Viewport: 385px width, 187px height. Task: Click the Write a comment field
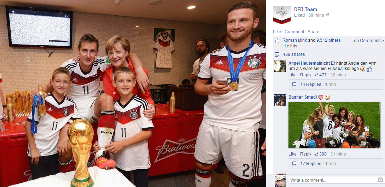pyautogui.click(x=336, y=180)
